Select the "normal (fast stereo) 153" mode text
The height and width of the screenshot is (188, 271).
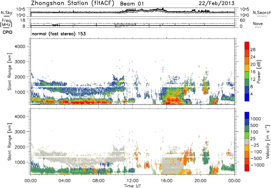pyautogui.click(x=59, y=34)
